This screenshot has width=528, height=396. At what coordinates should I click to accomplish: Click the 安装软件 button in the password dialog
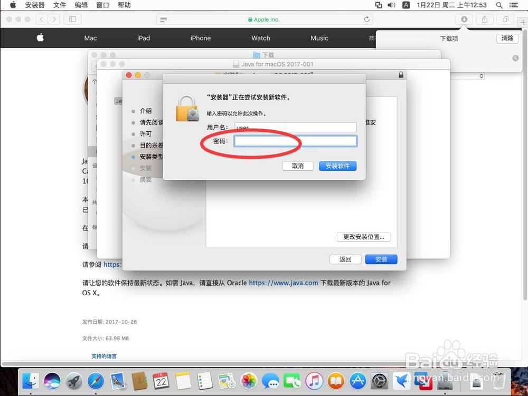pyautogui.click(x=337, y=166)
